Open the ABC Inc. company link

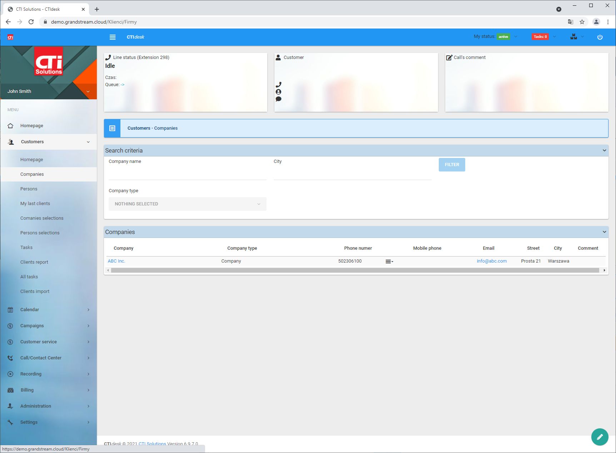(116, 261)
